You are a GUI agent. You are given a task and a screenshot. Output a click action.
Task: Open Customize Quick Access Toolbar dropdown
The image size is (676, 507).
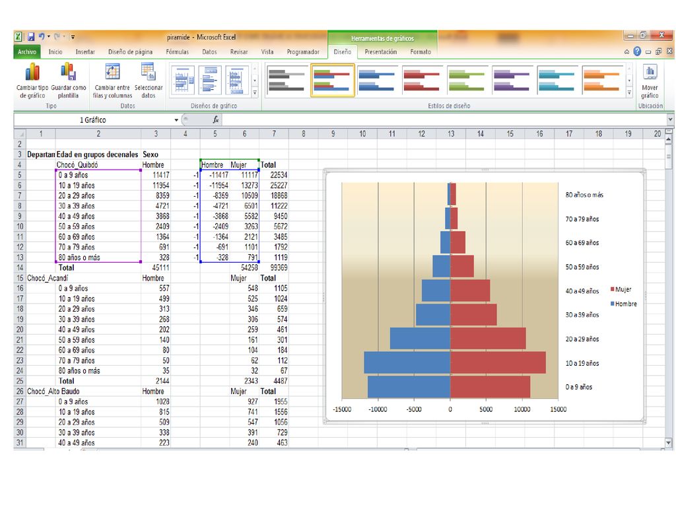click(x=73, y=37)
